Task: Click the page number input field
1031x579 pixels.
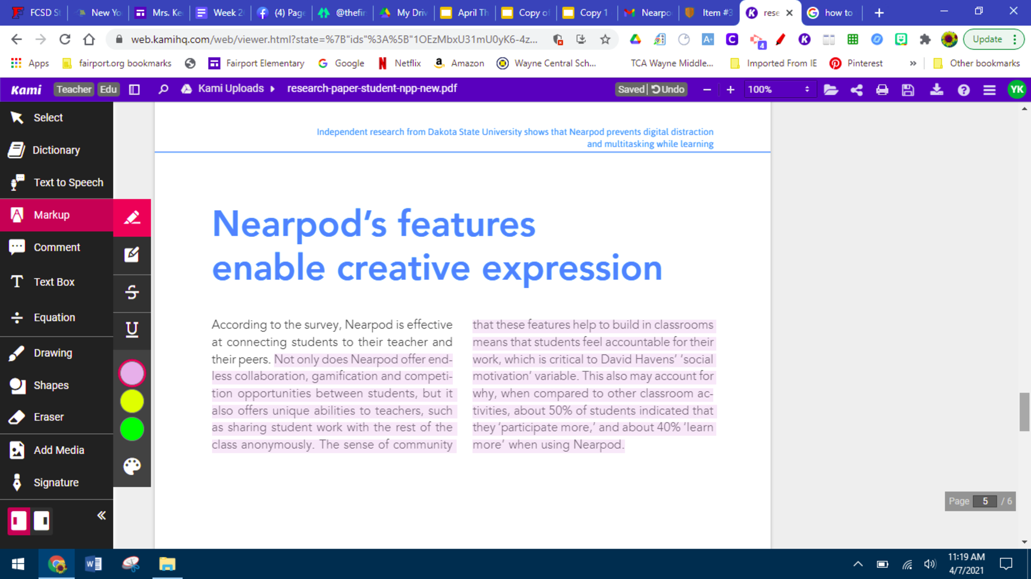Action: tap(985, 501)
